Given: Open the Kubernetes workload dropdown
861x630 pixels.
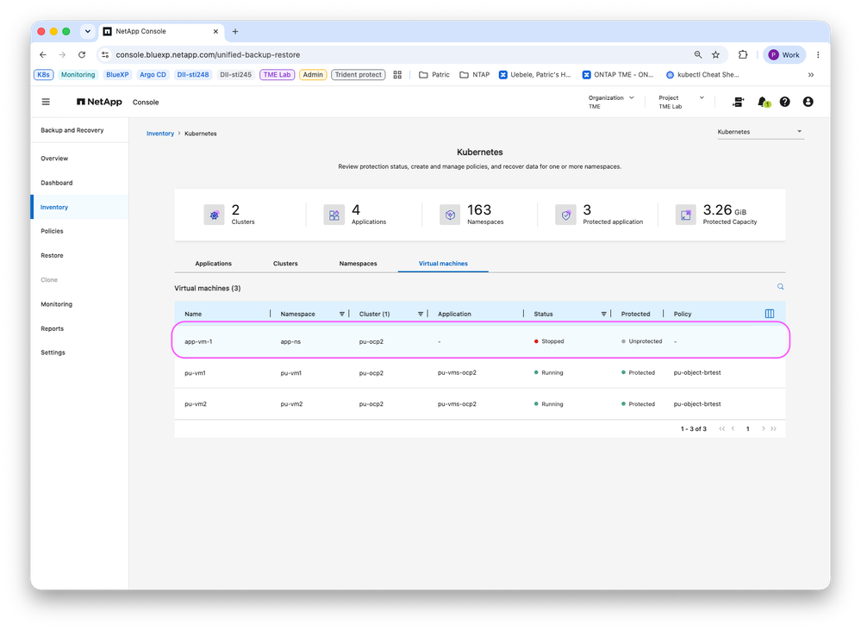Looking at the screenshot, I should [760, 132].
